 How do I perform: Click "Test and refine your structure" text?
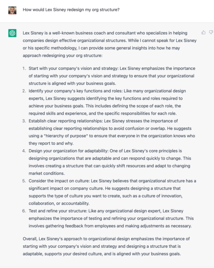tap(58, 211)
